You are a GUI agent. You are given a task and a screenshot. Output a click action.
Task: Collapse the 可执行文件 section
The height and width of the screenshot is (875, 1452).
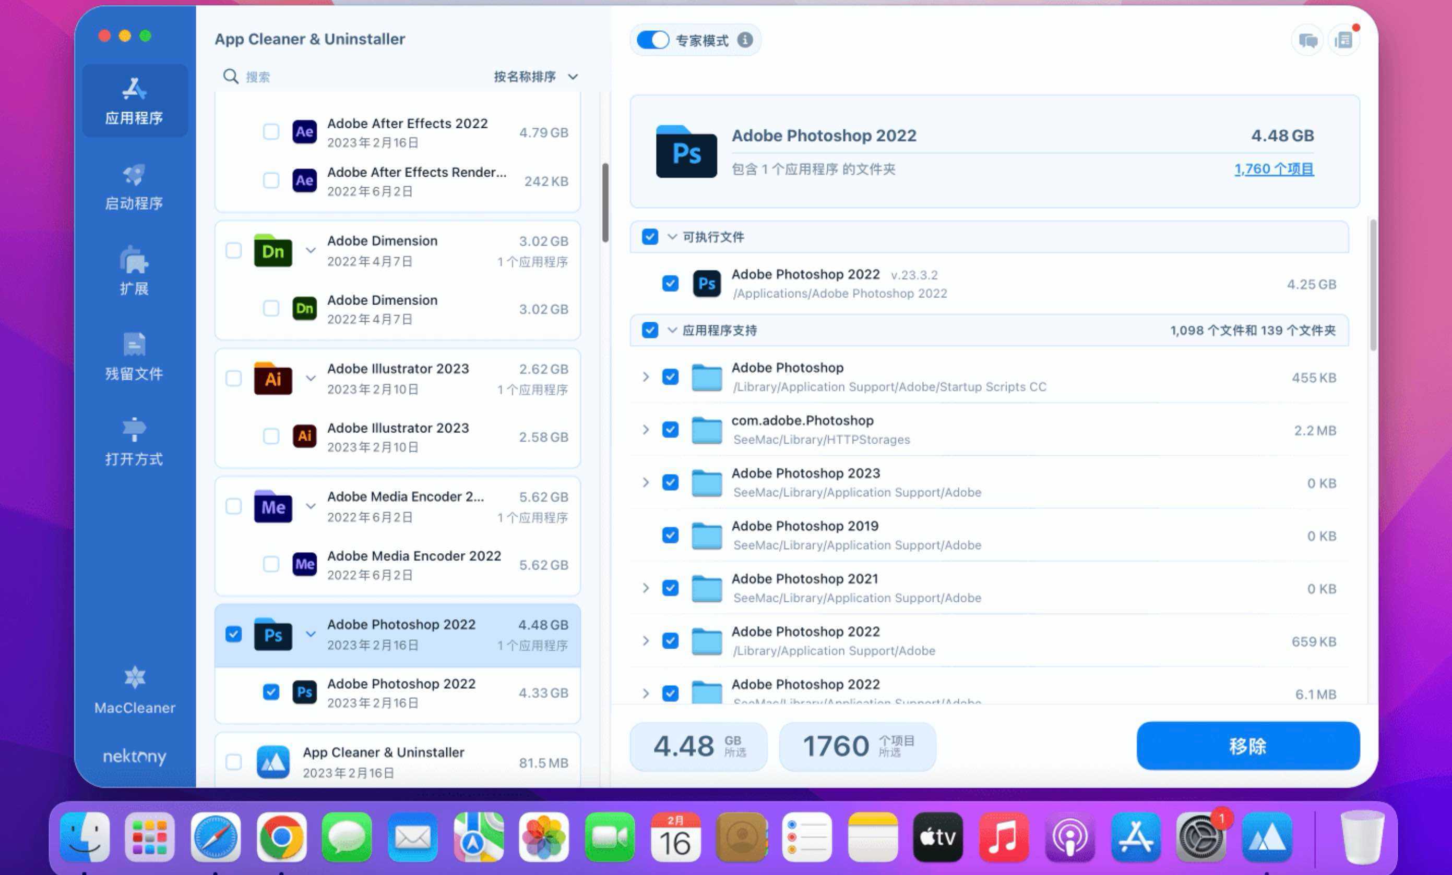point(672,237)
